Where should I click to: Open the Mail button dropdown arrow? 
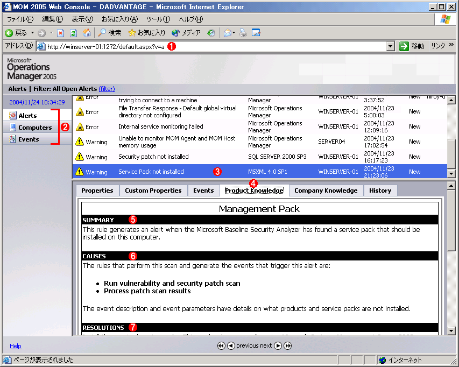click(234, 33)
